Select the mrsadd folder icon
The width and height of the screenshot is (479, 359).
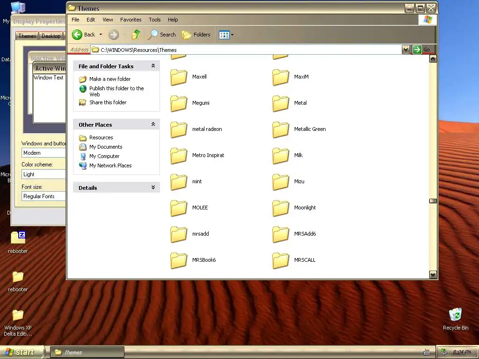pos(179,235)
